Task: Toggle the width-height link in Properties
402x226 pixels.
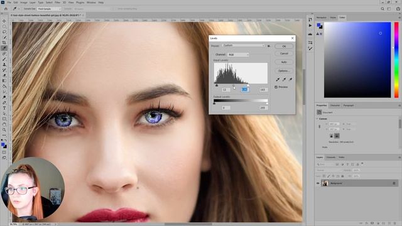Action: (320, 127)
